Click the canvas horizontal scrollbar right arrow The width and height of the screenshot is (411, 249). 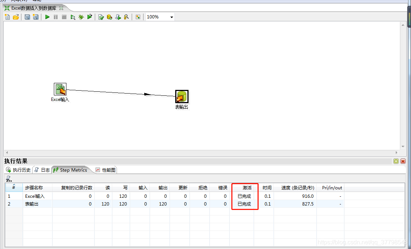pyautogui.click(x=396, y=152)
